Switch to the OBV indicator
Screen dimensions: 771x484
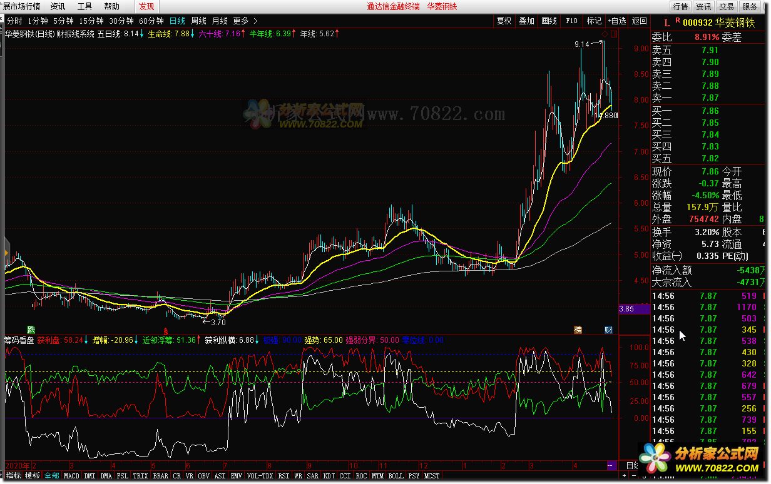204,476
